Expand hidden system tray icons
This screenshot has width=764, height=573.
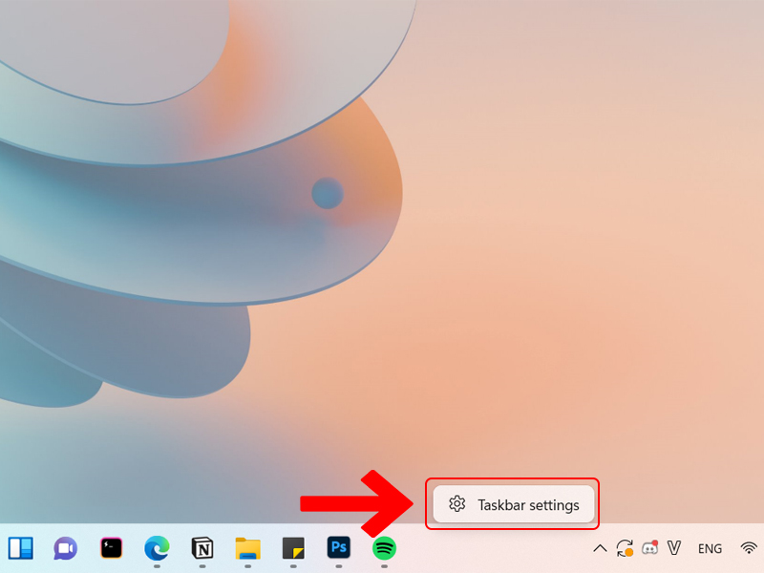(602, 548)
